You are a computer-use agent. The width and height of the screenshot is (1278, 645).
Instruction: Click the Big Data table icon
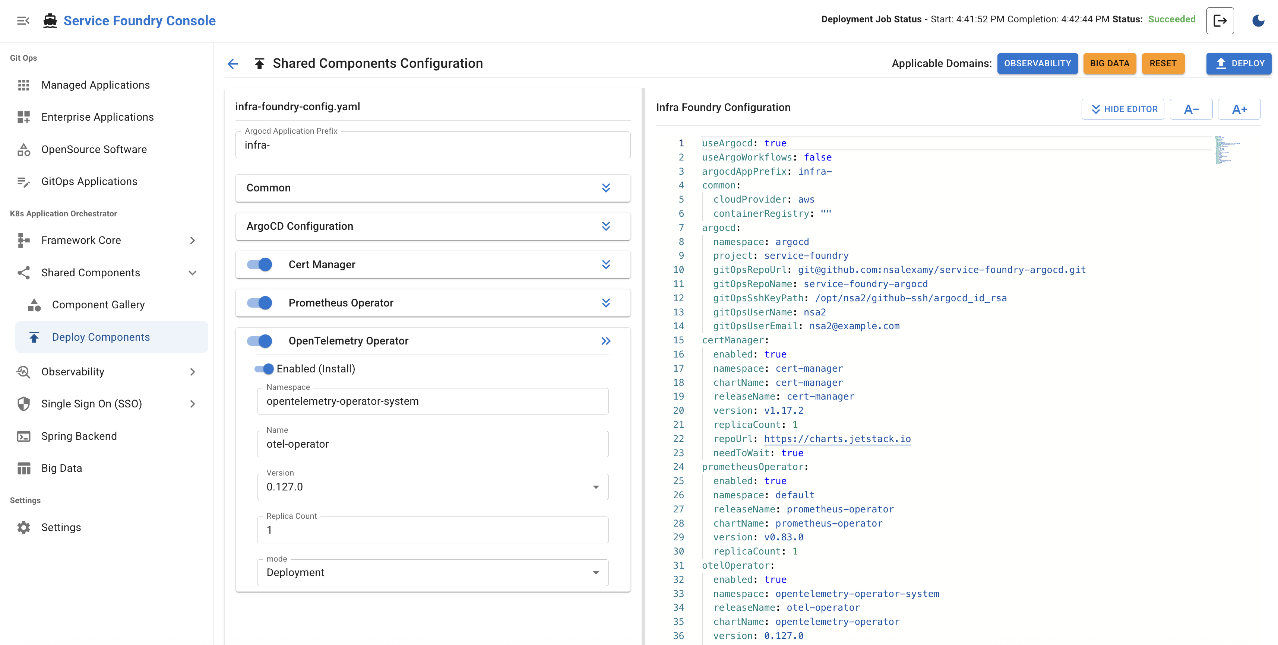24,468
